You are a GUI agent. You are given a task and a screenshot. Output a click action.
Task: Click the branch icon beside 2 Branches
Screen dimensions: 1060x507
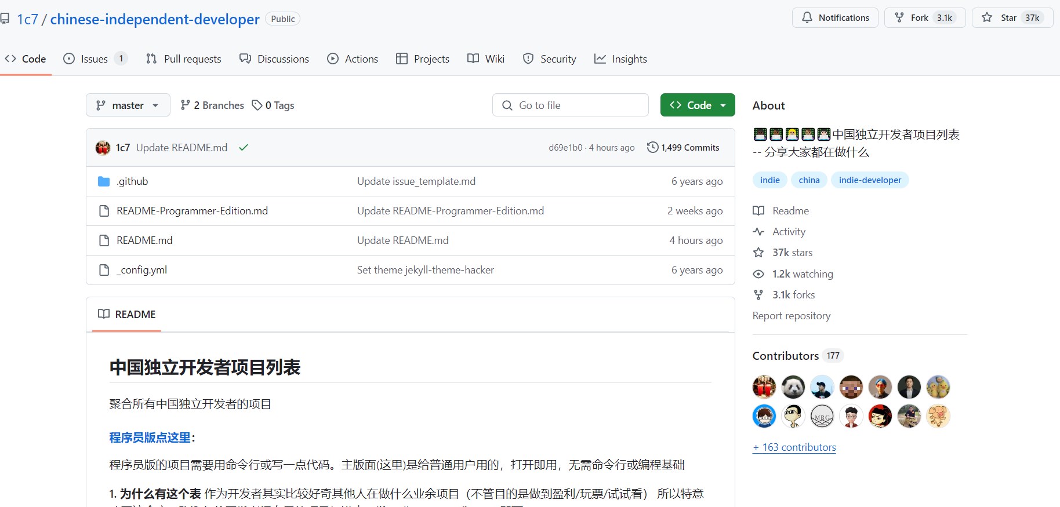pos(185,105)
